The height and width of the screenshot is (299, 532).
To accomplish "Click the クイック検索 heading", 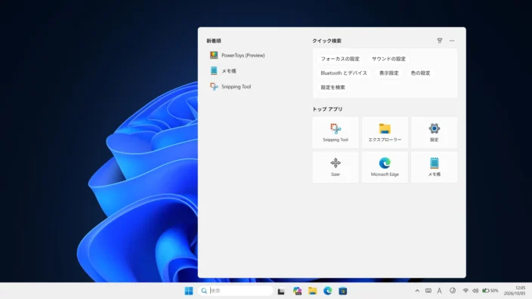I will (326, 41).
